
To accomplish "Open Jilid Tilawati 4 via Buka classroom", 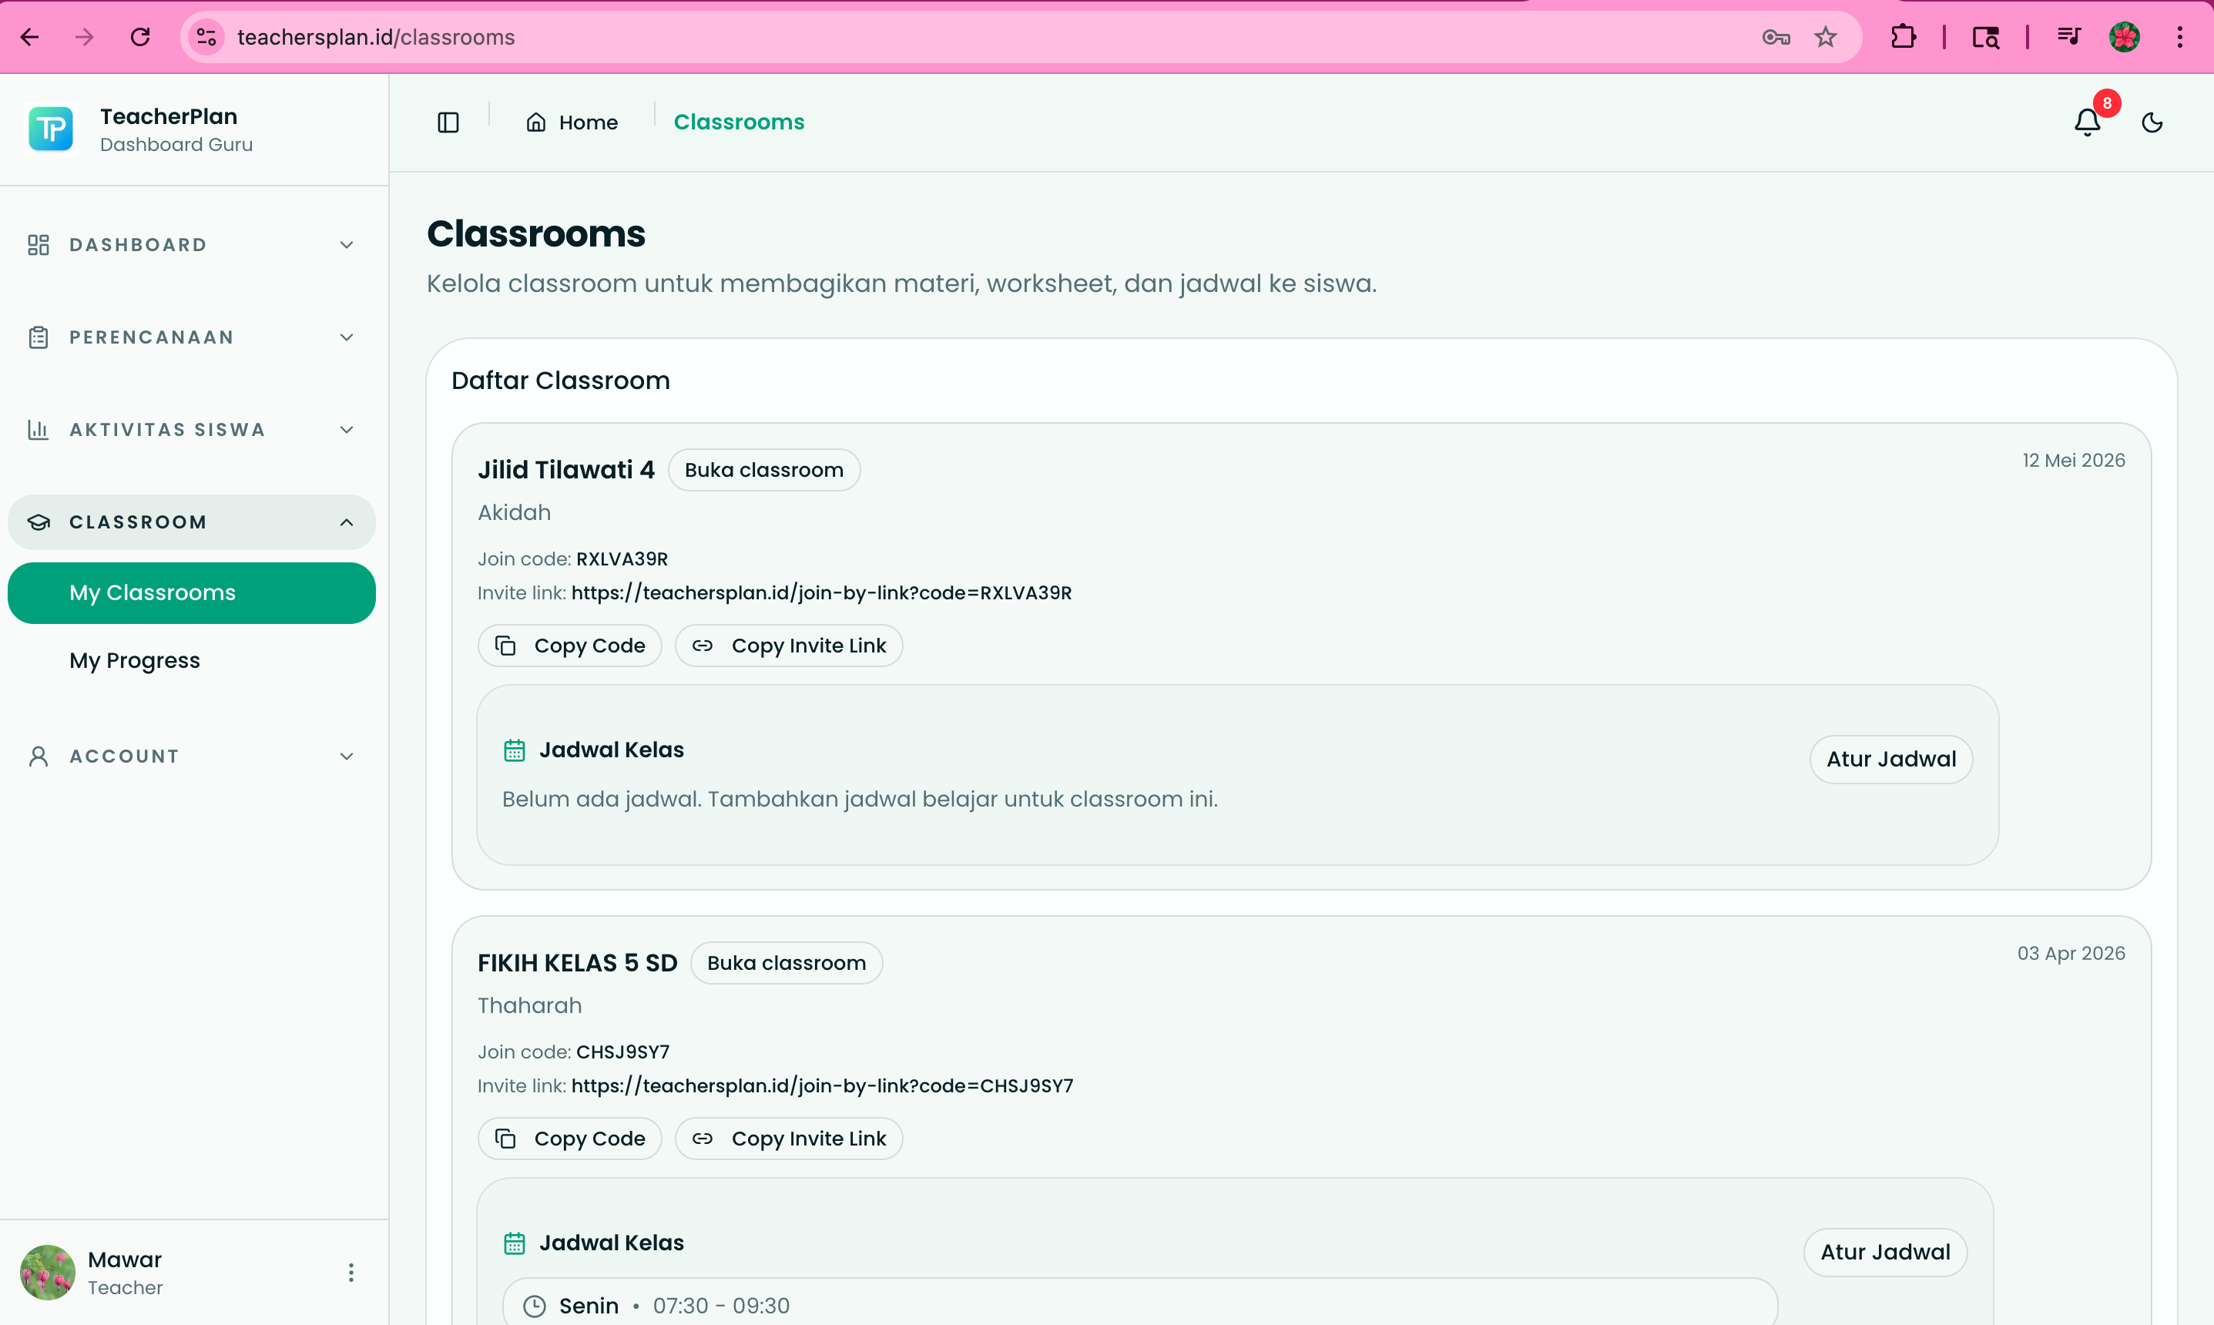I will click(764, 470).
